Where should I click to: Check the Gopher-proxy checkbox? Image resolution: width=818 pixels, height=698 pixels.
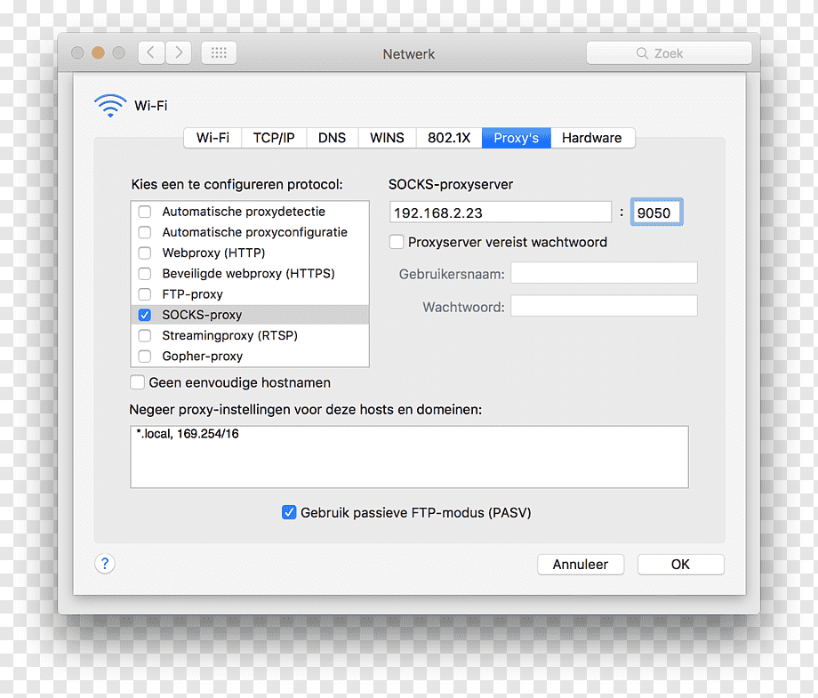[145, 357]
